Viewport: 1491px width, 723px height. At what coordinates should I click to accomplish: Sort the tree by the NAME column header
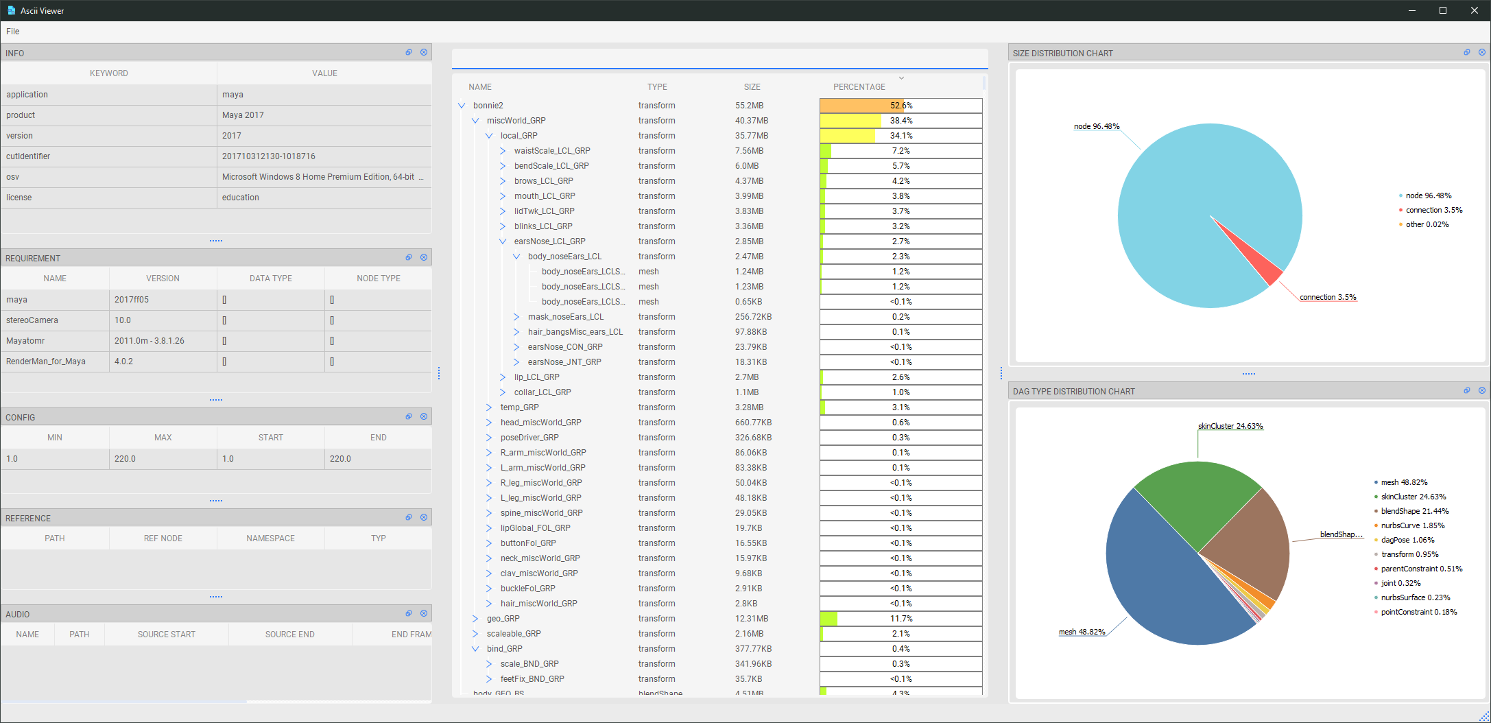click(x=479, y=86)
